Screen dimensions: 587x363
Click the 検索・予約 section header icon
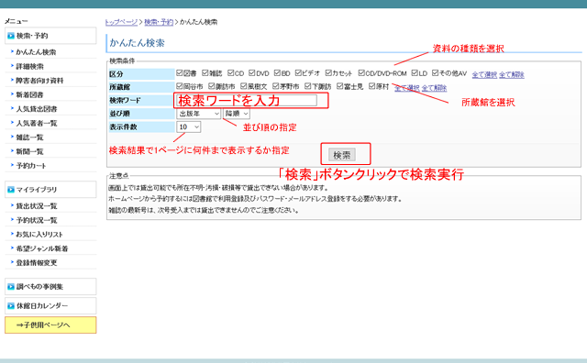[11, 36]
